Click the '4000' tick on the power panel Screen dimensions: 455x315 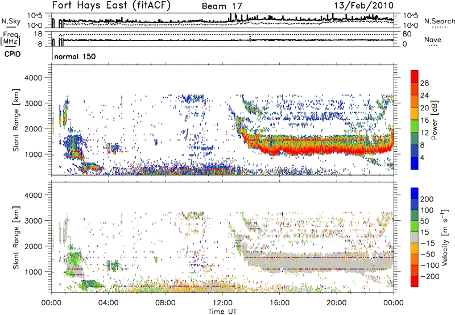33,78
